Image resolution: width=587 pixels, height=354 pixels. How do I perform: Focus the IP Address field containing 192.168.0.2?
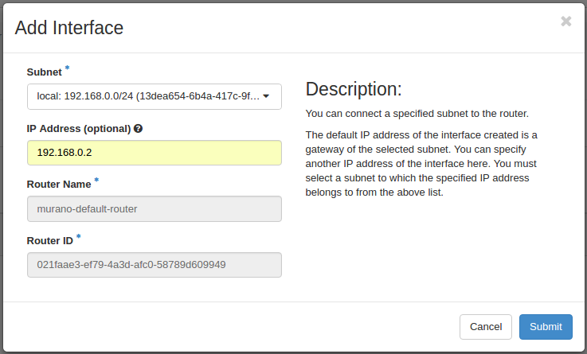[x=154, y=153]
